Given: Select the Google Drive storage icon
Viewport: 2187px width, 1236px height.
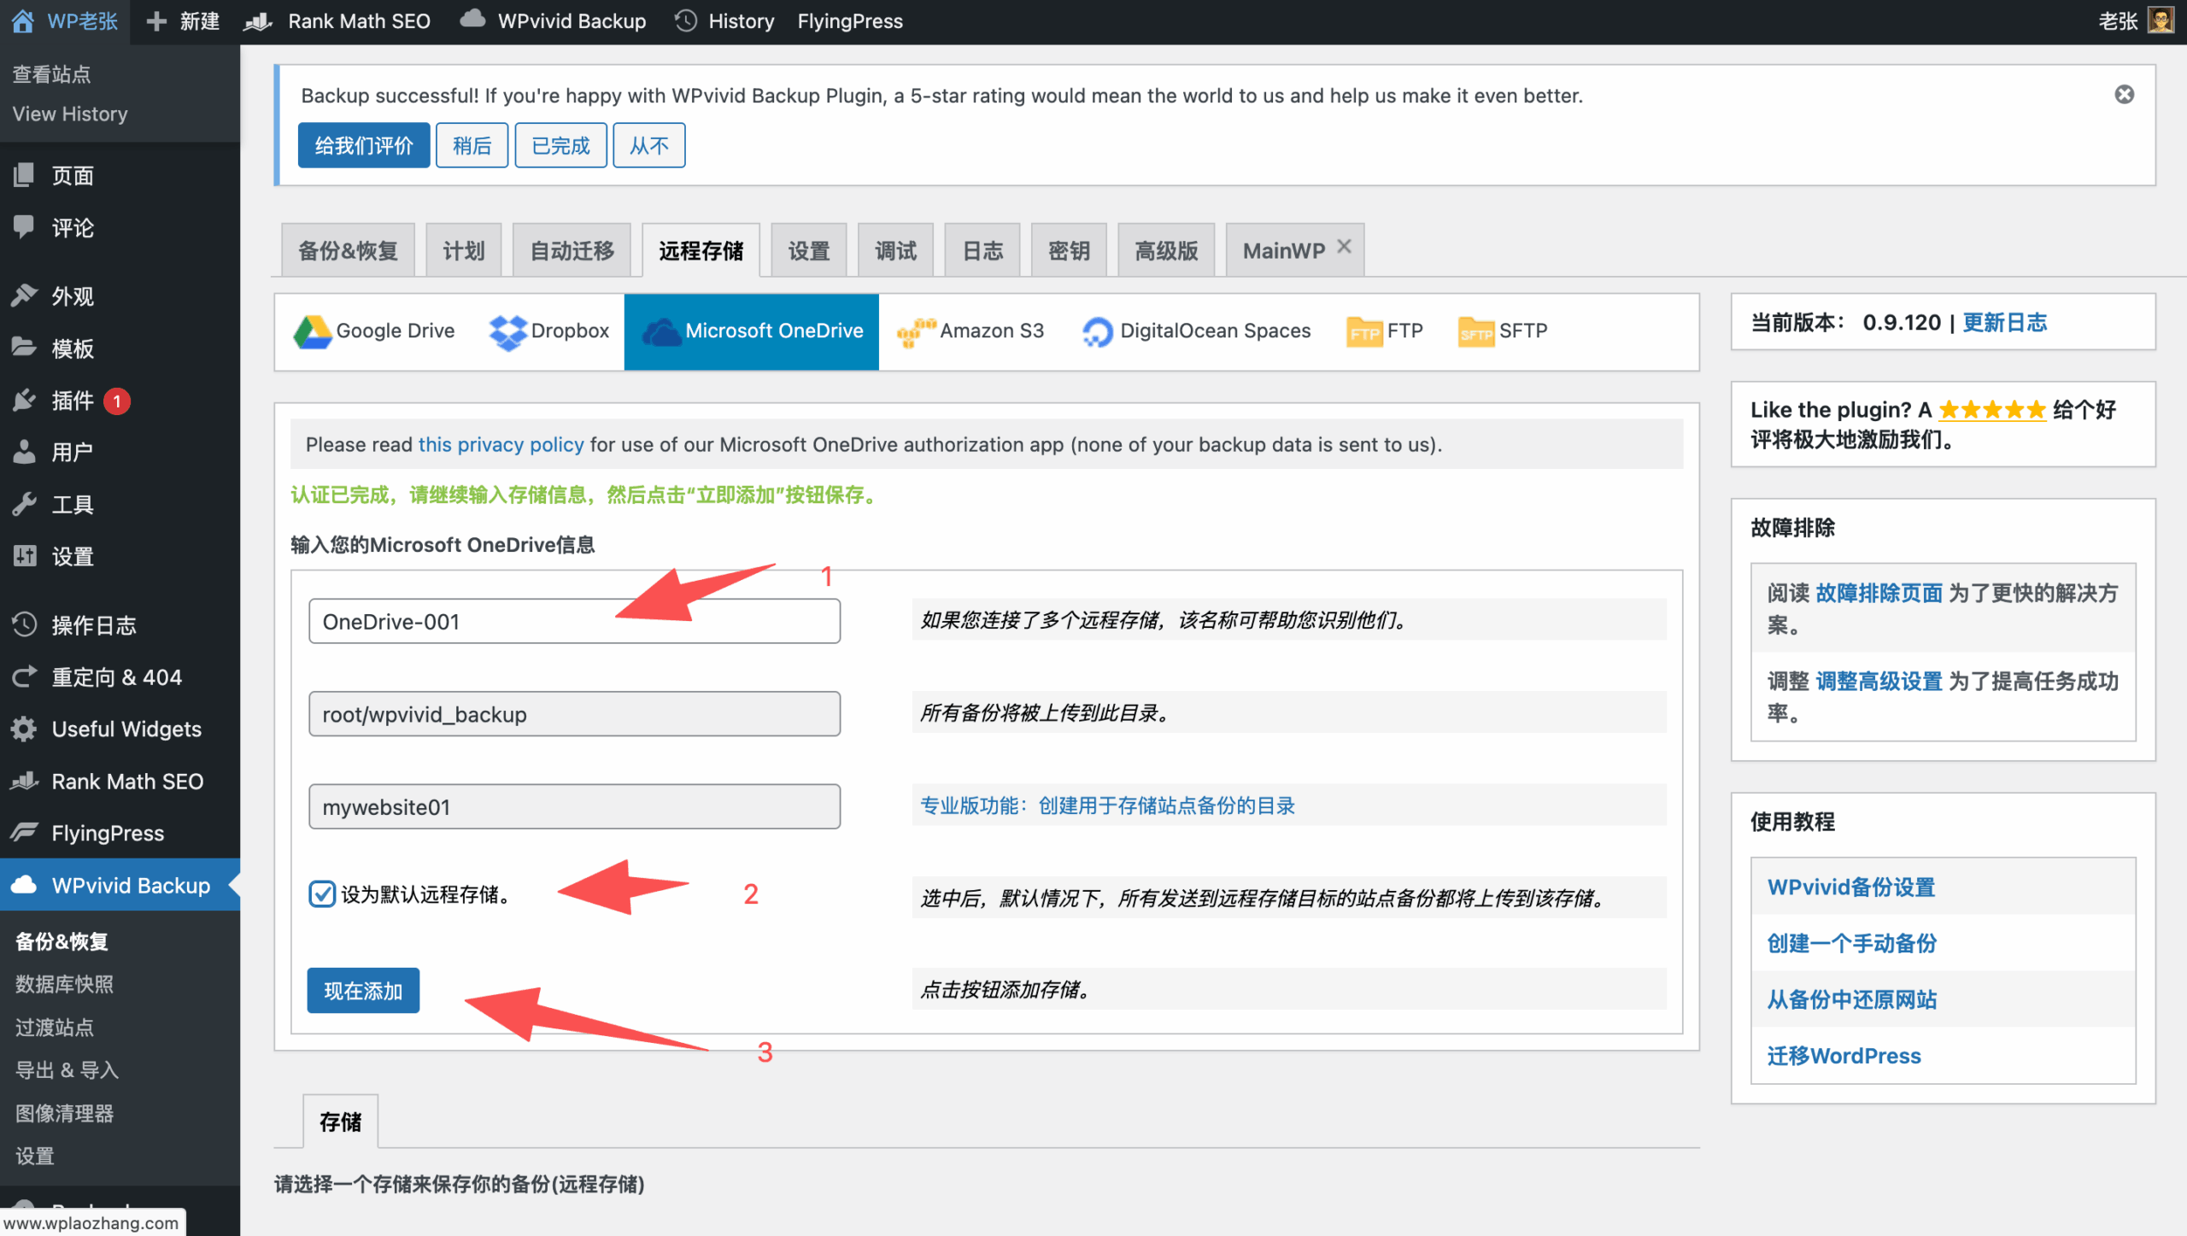Looking at the screenshot, I should coord(313,331).
